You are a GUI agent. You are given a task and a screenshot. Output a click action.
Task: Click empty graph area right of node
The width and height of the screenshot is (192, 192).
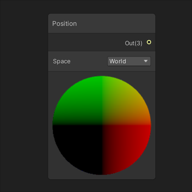pos(174,96)
